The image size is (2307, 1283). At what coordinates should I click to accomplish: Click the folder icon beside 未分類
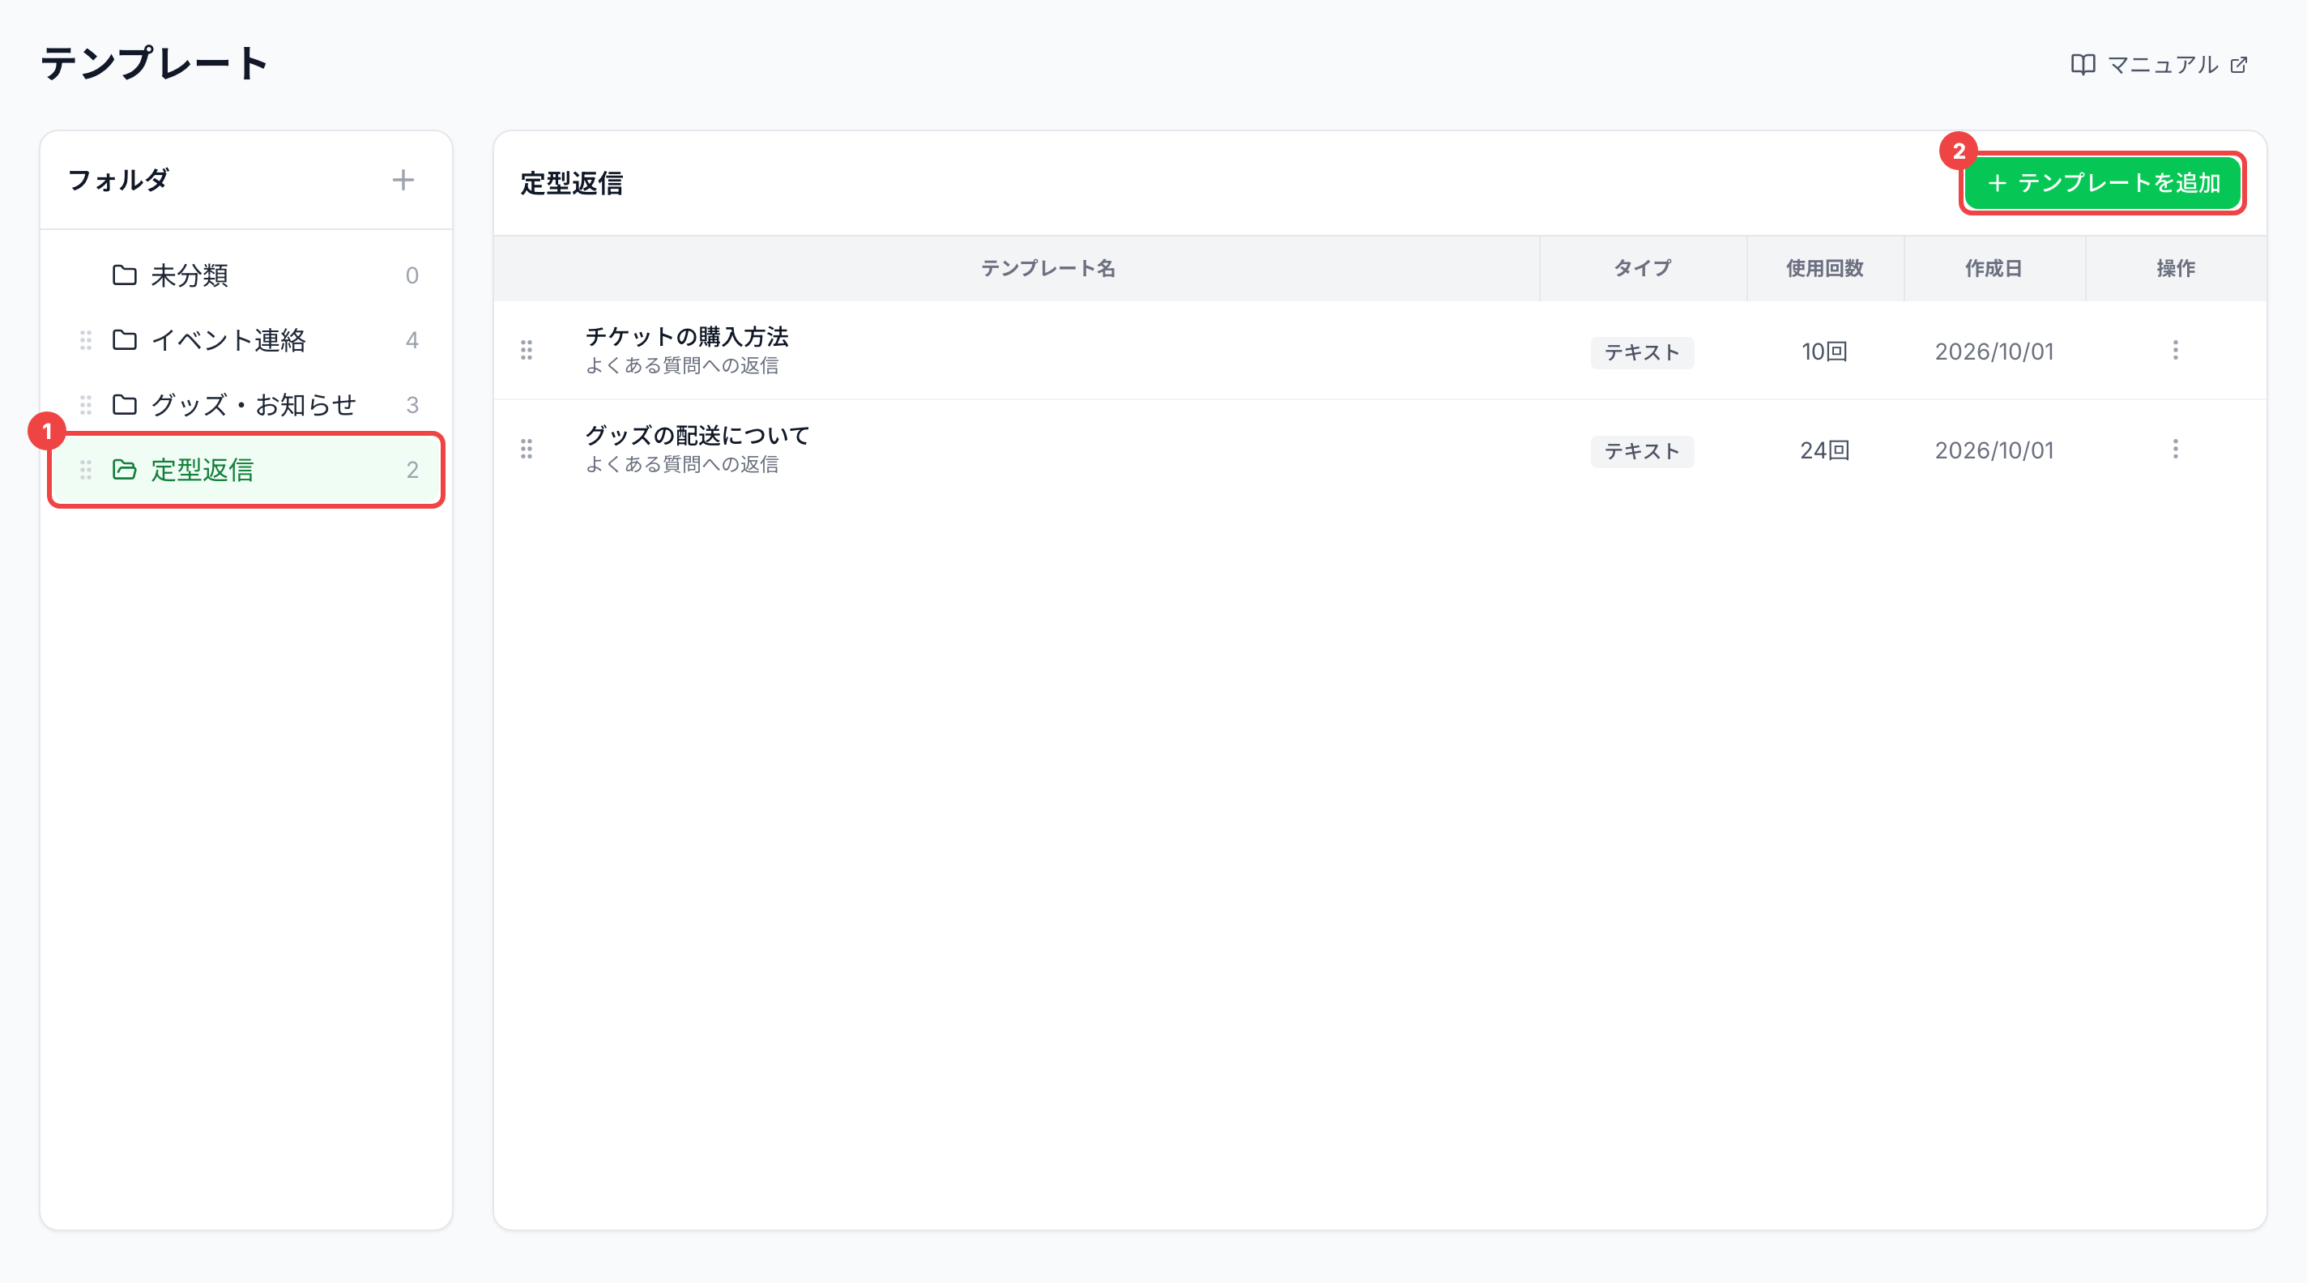(x=125, y=275)
